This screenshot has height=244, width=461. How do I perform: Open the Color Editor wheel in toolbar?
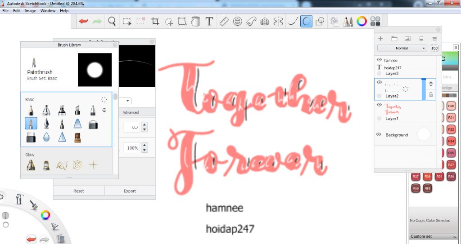tap(362, 22)
